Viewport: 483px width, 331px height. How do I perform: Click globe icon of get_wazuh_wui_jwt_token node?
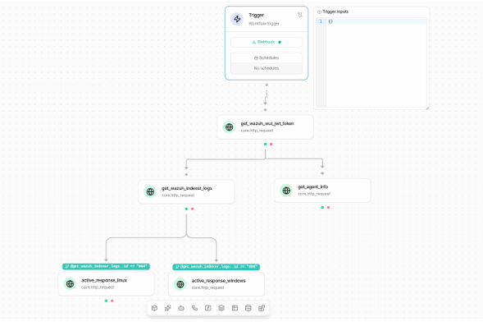(x=229, y=126)
